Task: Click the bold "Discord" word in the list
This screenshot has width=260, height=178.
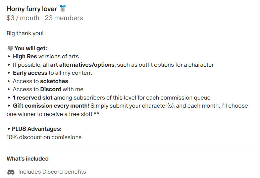Action: coord(51,90)
